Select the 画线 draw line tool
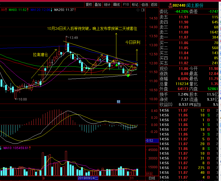Viewport: 221px width, 181px height. point(116,5)
